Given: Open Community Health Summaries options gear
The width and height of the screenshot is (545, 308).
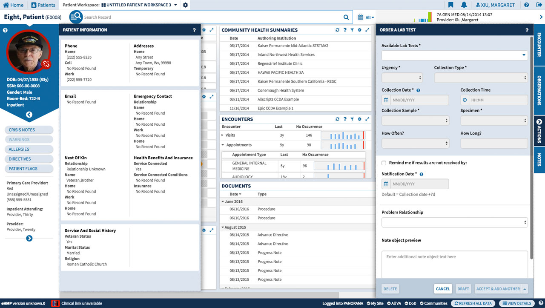Looking at the screenshot, I should click(360, 30).
